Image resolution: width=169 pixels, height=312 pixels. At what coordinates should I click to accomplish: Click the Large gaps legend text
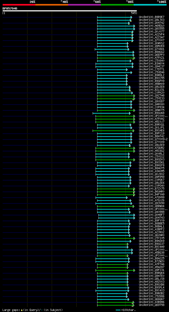32,310
